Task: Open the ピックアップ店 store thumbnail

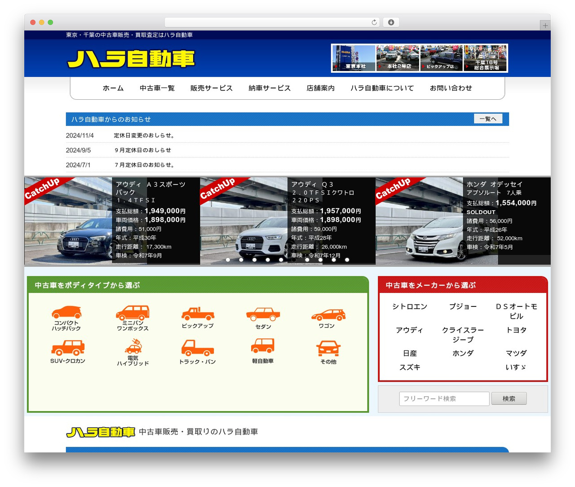Action: pyautogui.click(x=442, y=58)
